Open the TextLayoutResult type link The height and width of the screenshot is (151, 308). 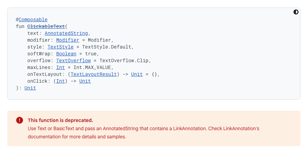pyautogui.click(x=94, y=74)
